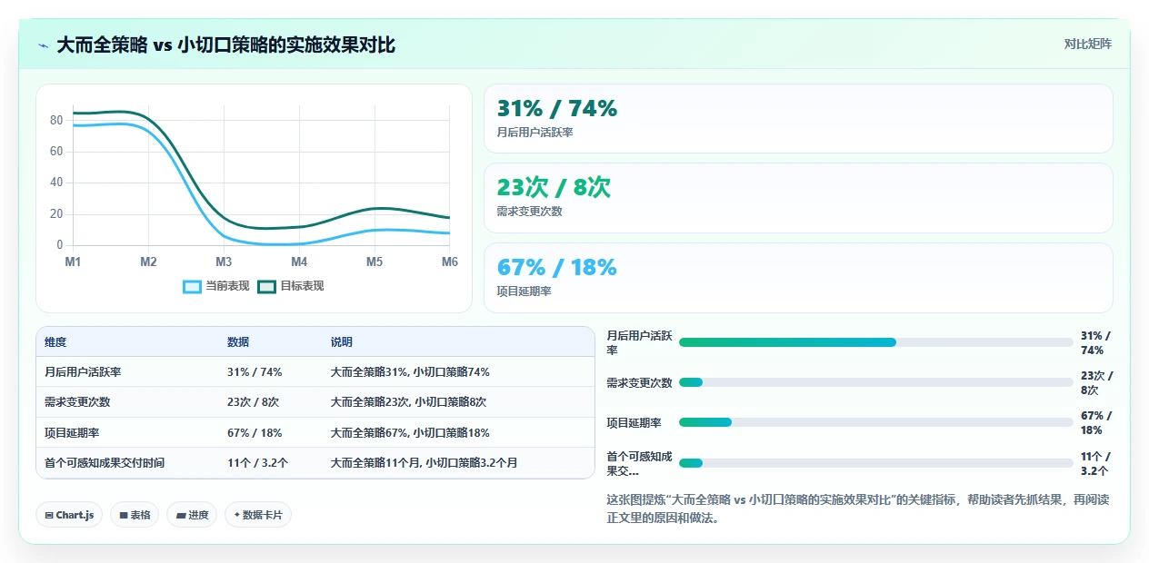Click the 维度 column header

[x=55, y=342]
